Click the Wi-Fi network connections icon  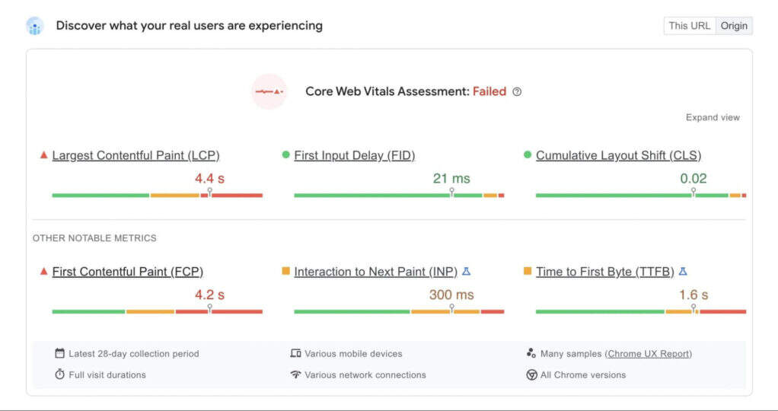point(295,374)
